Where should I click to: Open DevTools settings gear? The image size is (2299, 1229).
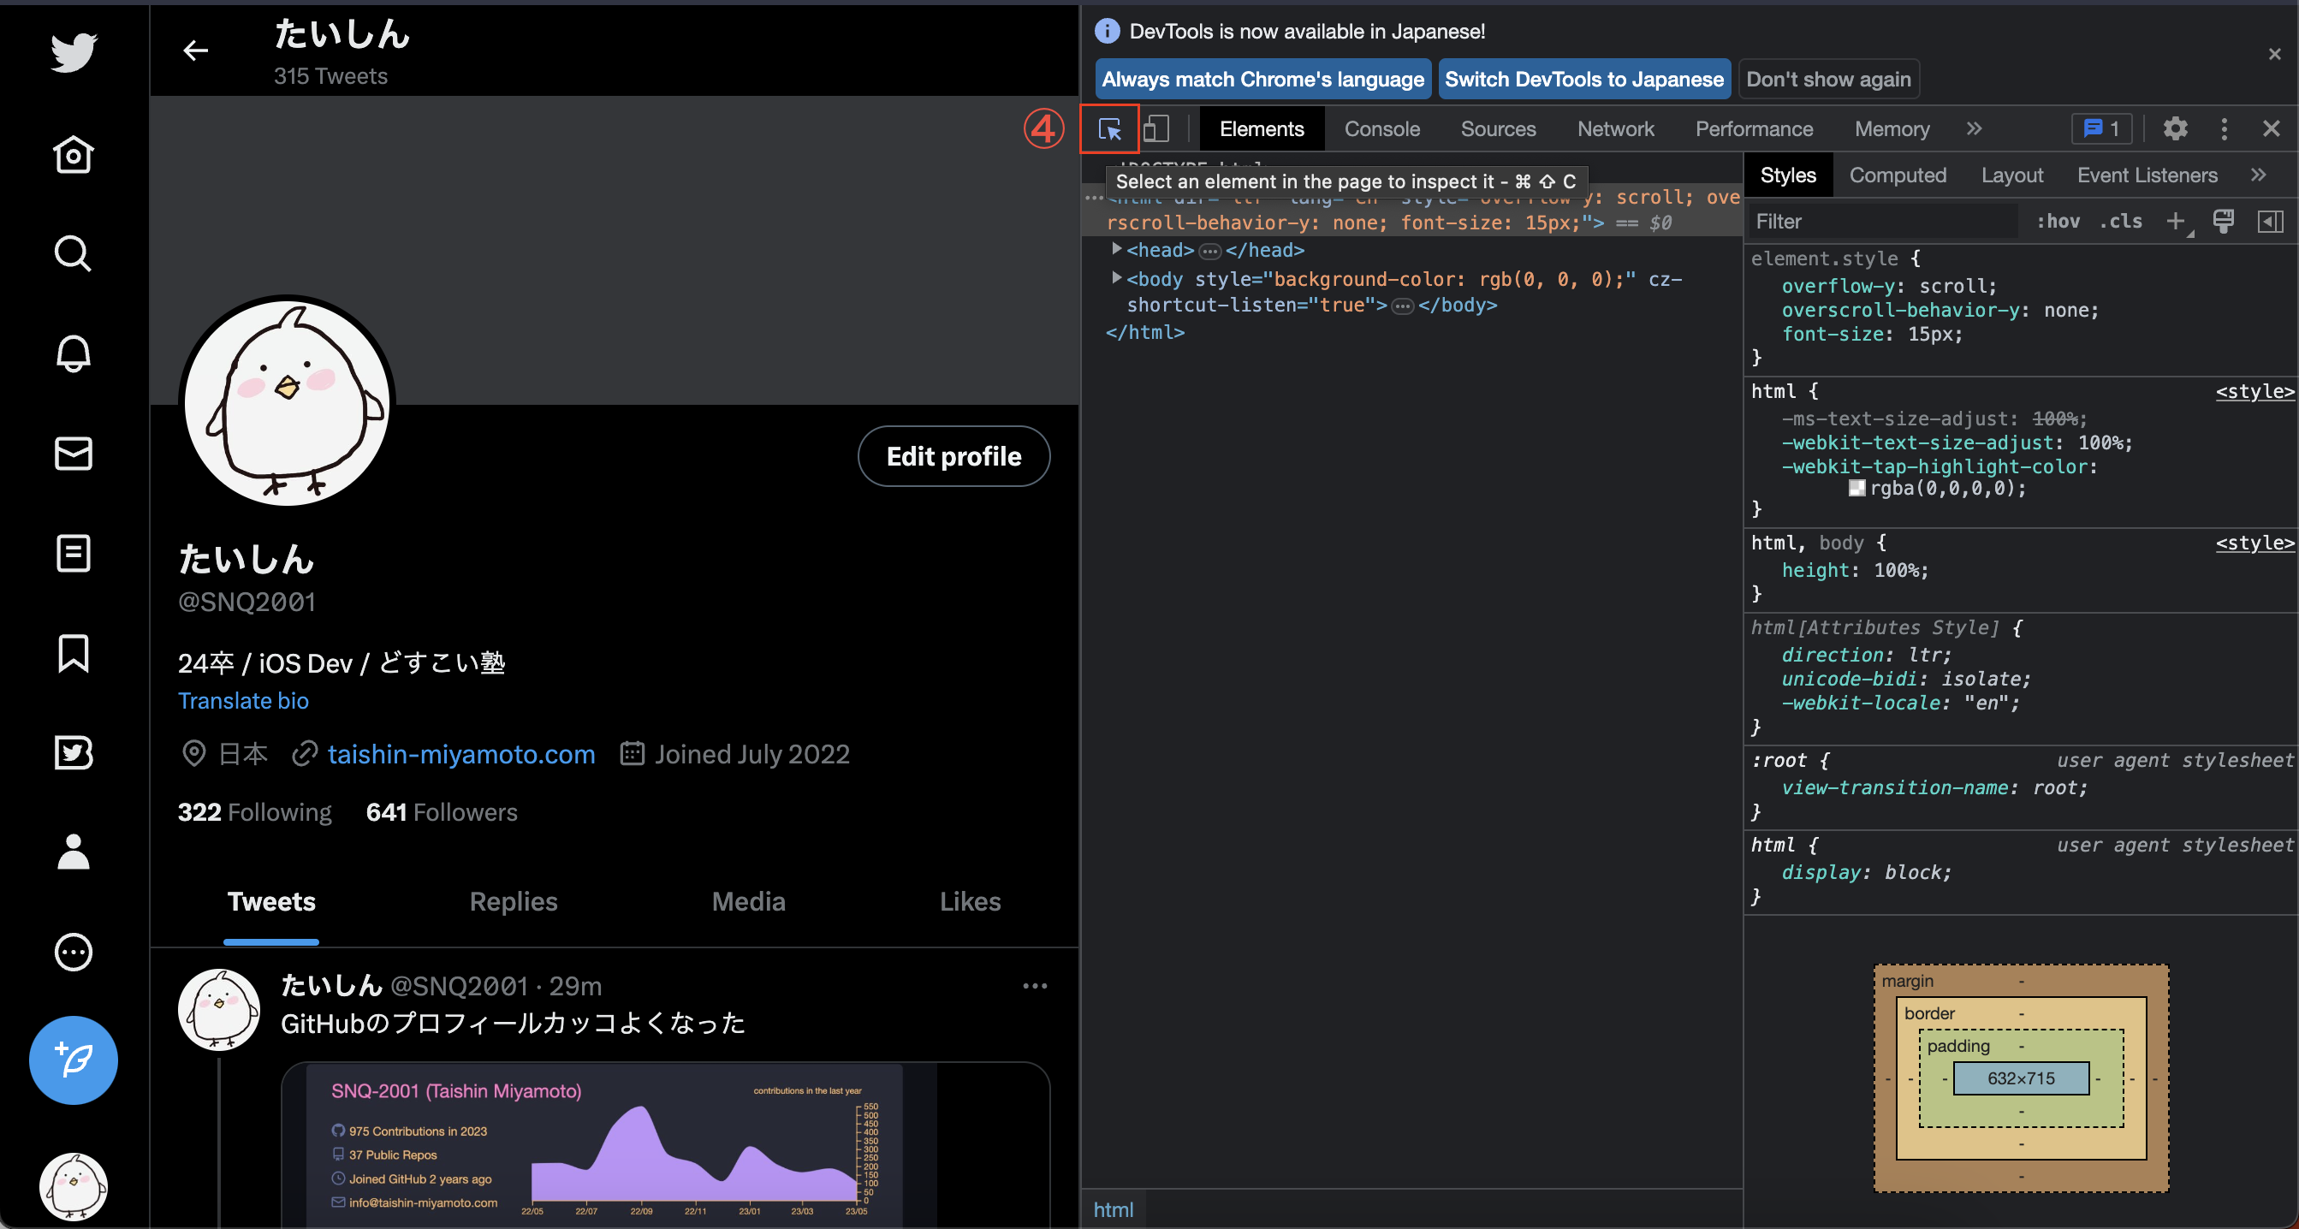(x=2175, y=129)
